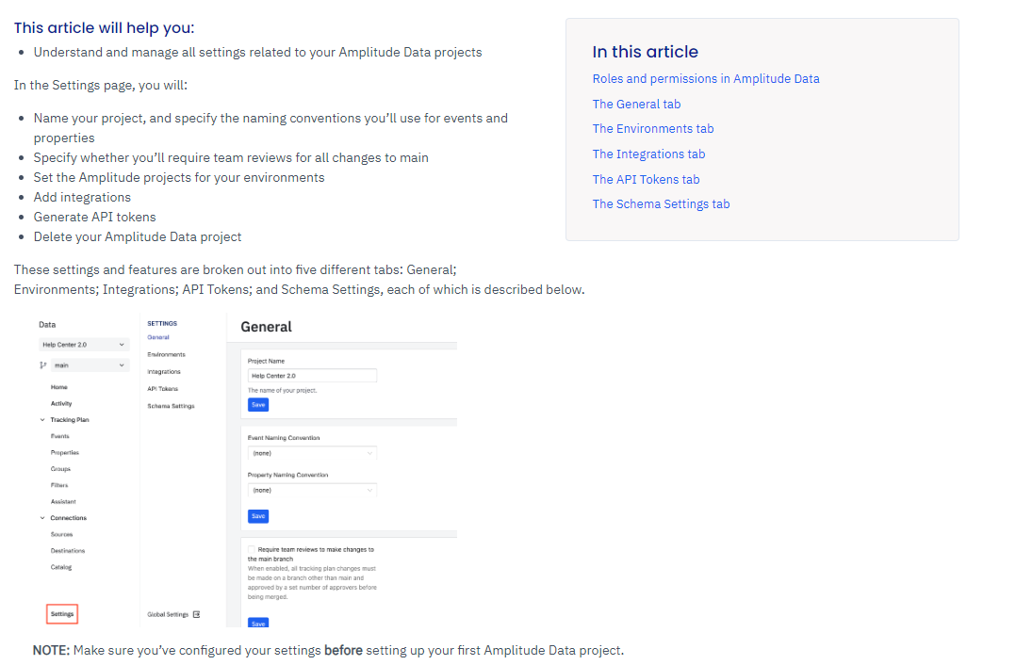Collapse the Connections section chevron
Image resolution: width=1016 pixels, height=665 pixels.
click(x=42, y=518)
